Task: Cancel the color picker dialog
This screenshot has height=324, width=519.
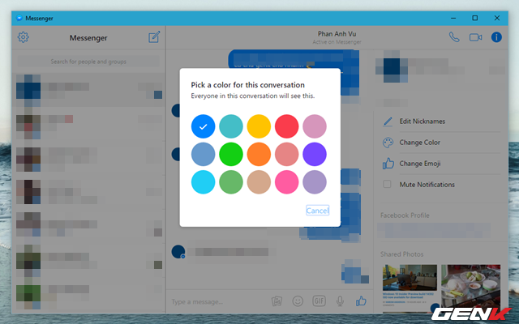Action: (317, 211)
